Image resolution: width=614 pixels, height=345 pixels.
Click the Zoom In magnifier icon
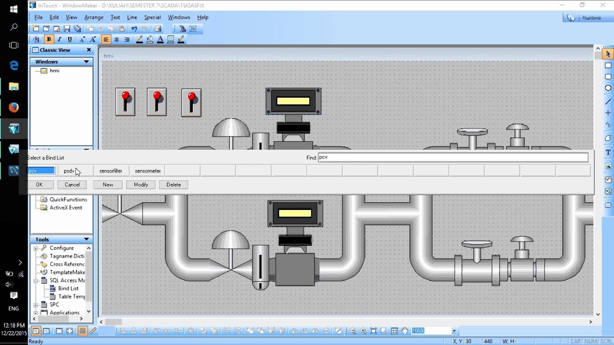pyautogui.click(x=363, y=331)
